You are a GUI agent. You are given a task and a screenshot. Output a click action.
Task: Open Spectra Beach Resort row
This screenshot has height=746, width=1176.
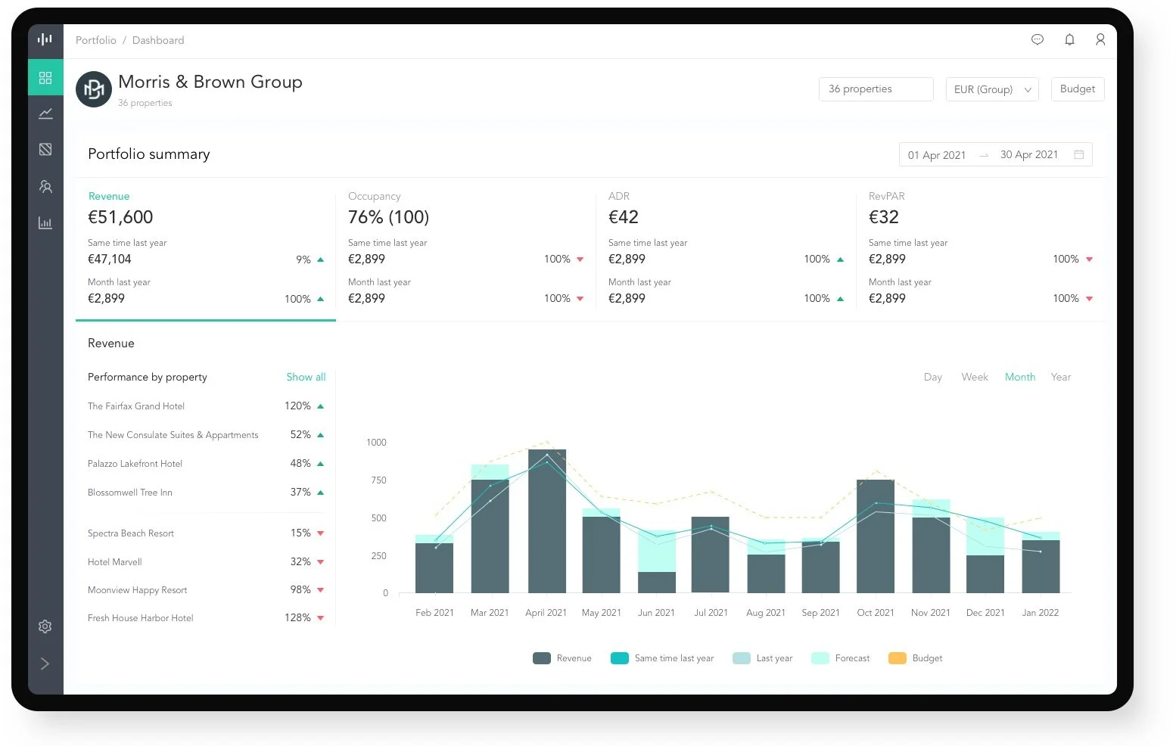pos(206,533)
